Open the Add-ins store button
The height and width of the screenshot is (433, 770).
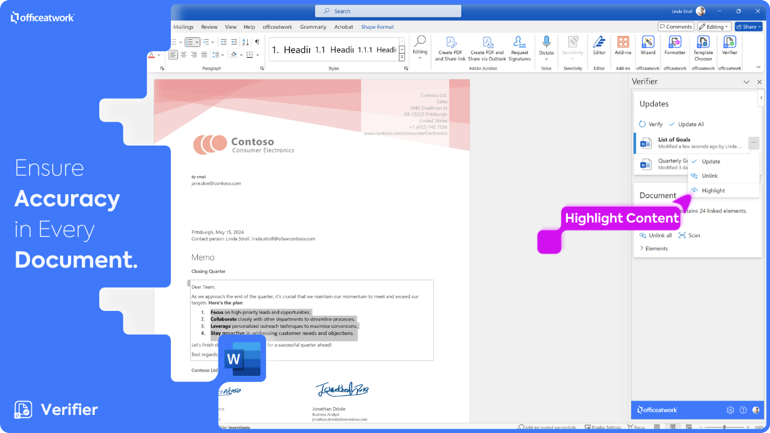tap(623, 45)
